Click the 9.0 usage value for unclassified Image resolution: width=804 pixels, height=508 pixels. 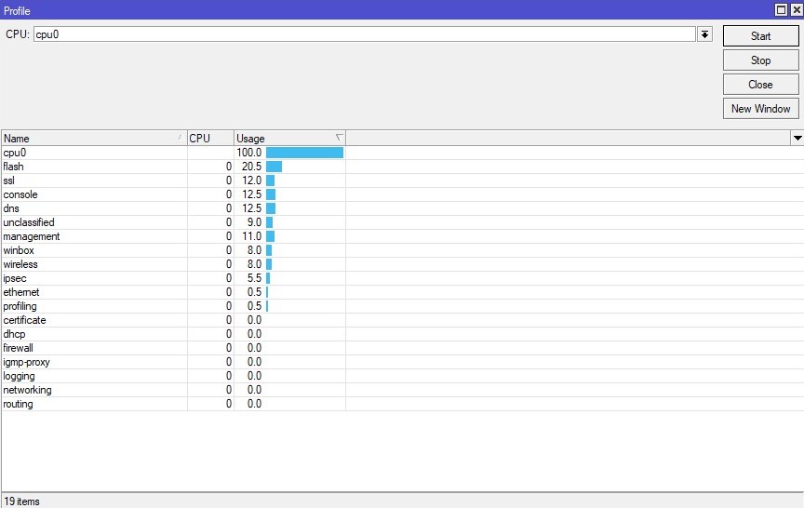(x=254, y=222)
